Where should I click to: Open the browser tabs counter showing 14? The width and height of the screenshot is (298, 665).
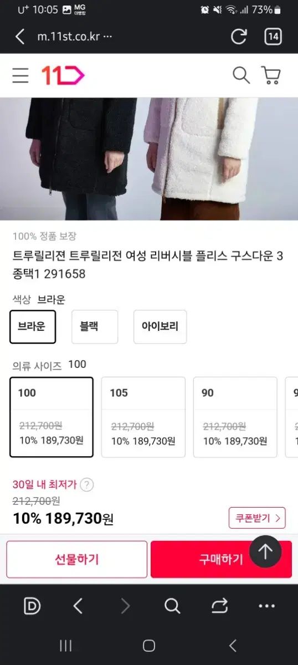(273, 37)
